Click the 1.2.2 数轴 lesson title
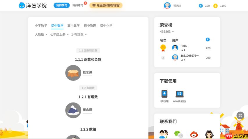This screenshot has height=139, width=248. [x=88, y=129]
